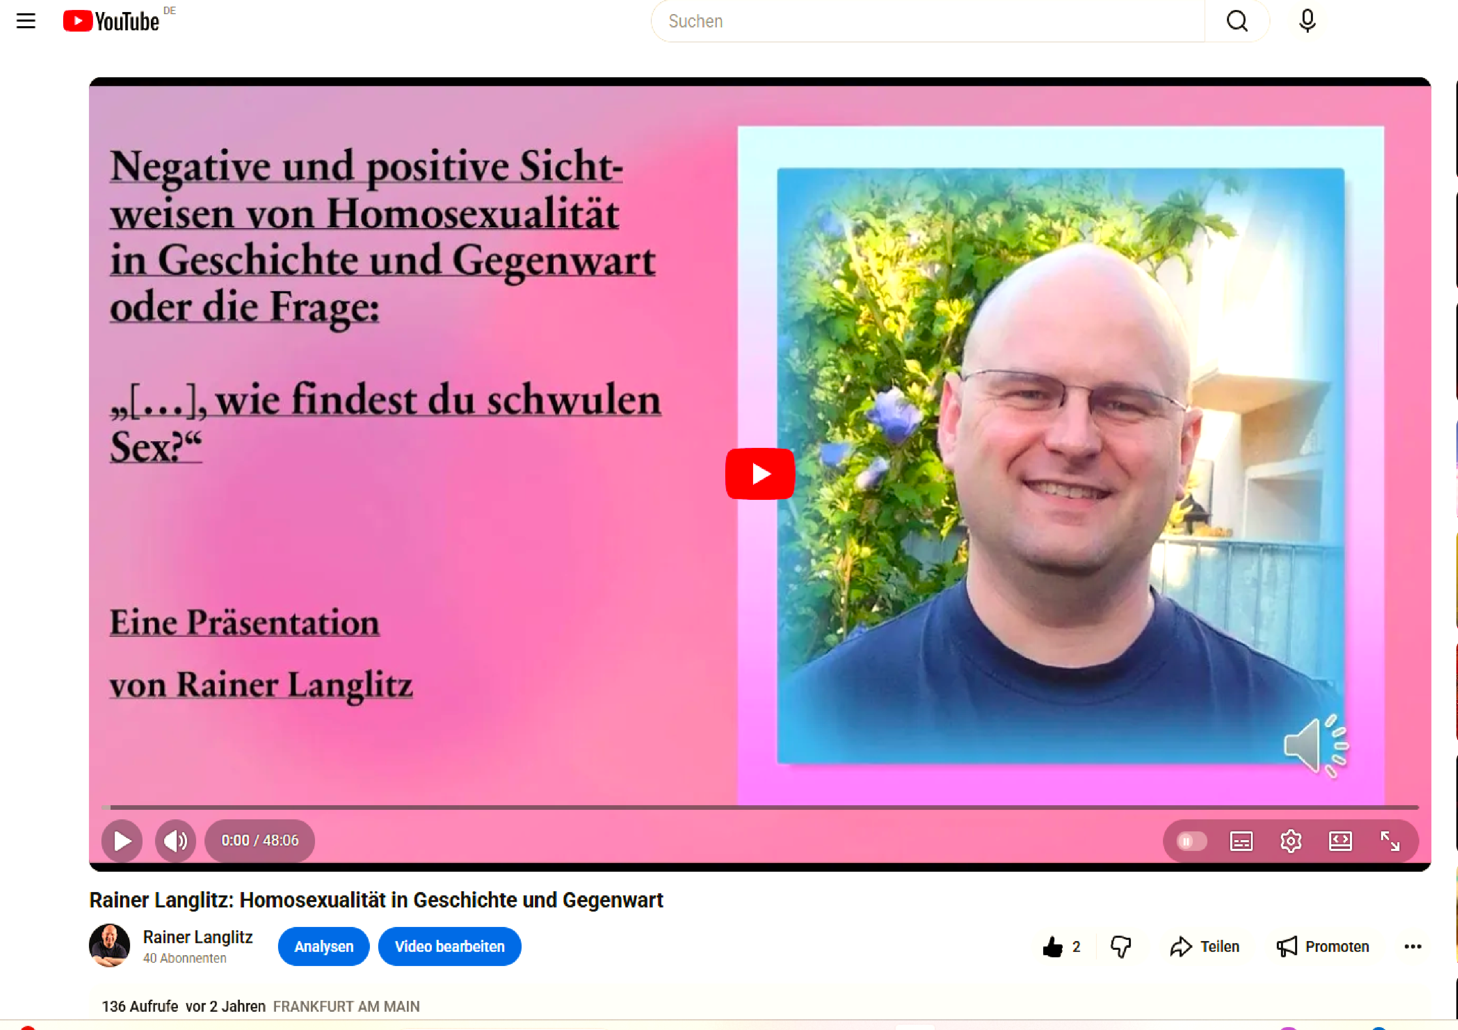The image size is (1458, 1030).
Task: Dislike the video
Action: pyautogui.click(x=1121, y=946)
